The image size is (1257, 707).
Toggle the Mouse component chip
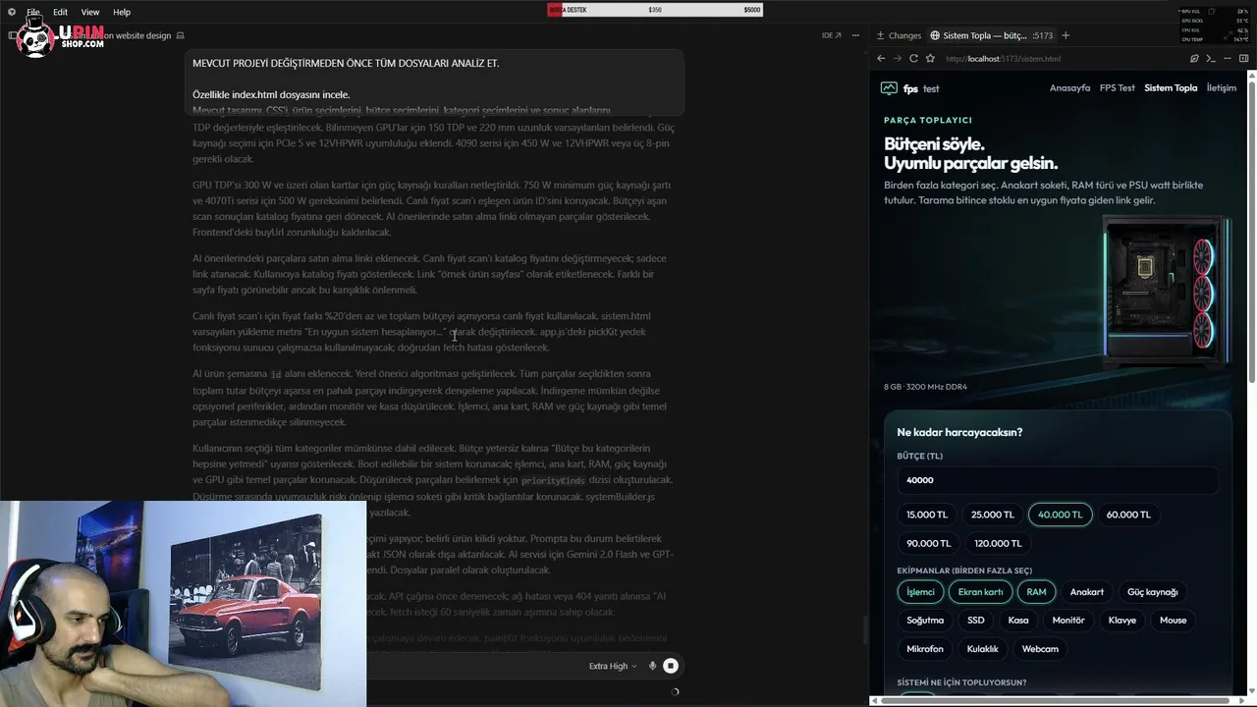(x=1173, y=621)
